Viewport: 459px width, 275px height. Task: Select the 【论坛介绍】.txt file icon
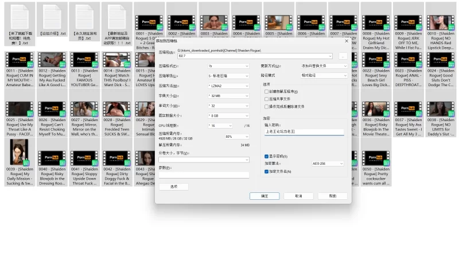(x=52, y=17)
